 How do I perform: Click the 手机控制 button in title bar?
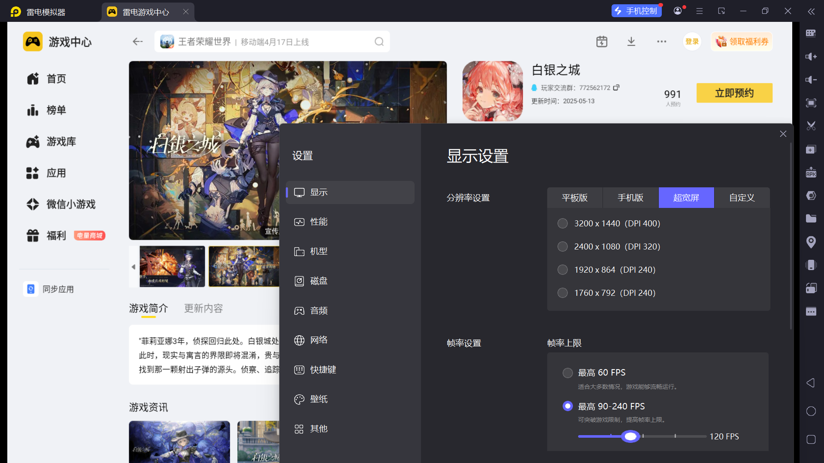[636, 11]
